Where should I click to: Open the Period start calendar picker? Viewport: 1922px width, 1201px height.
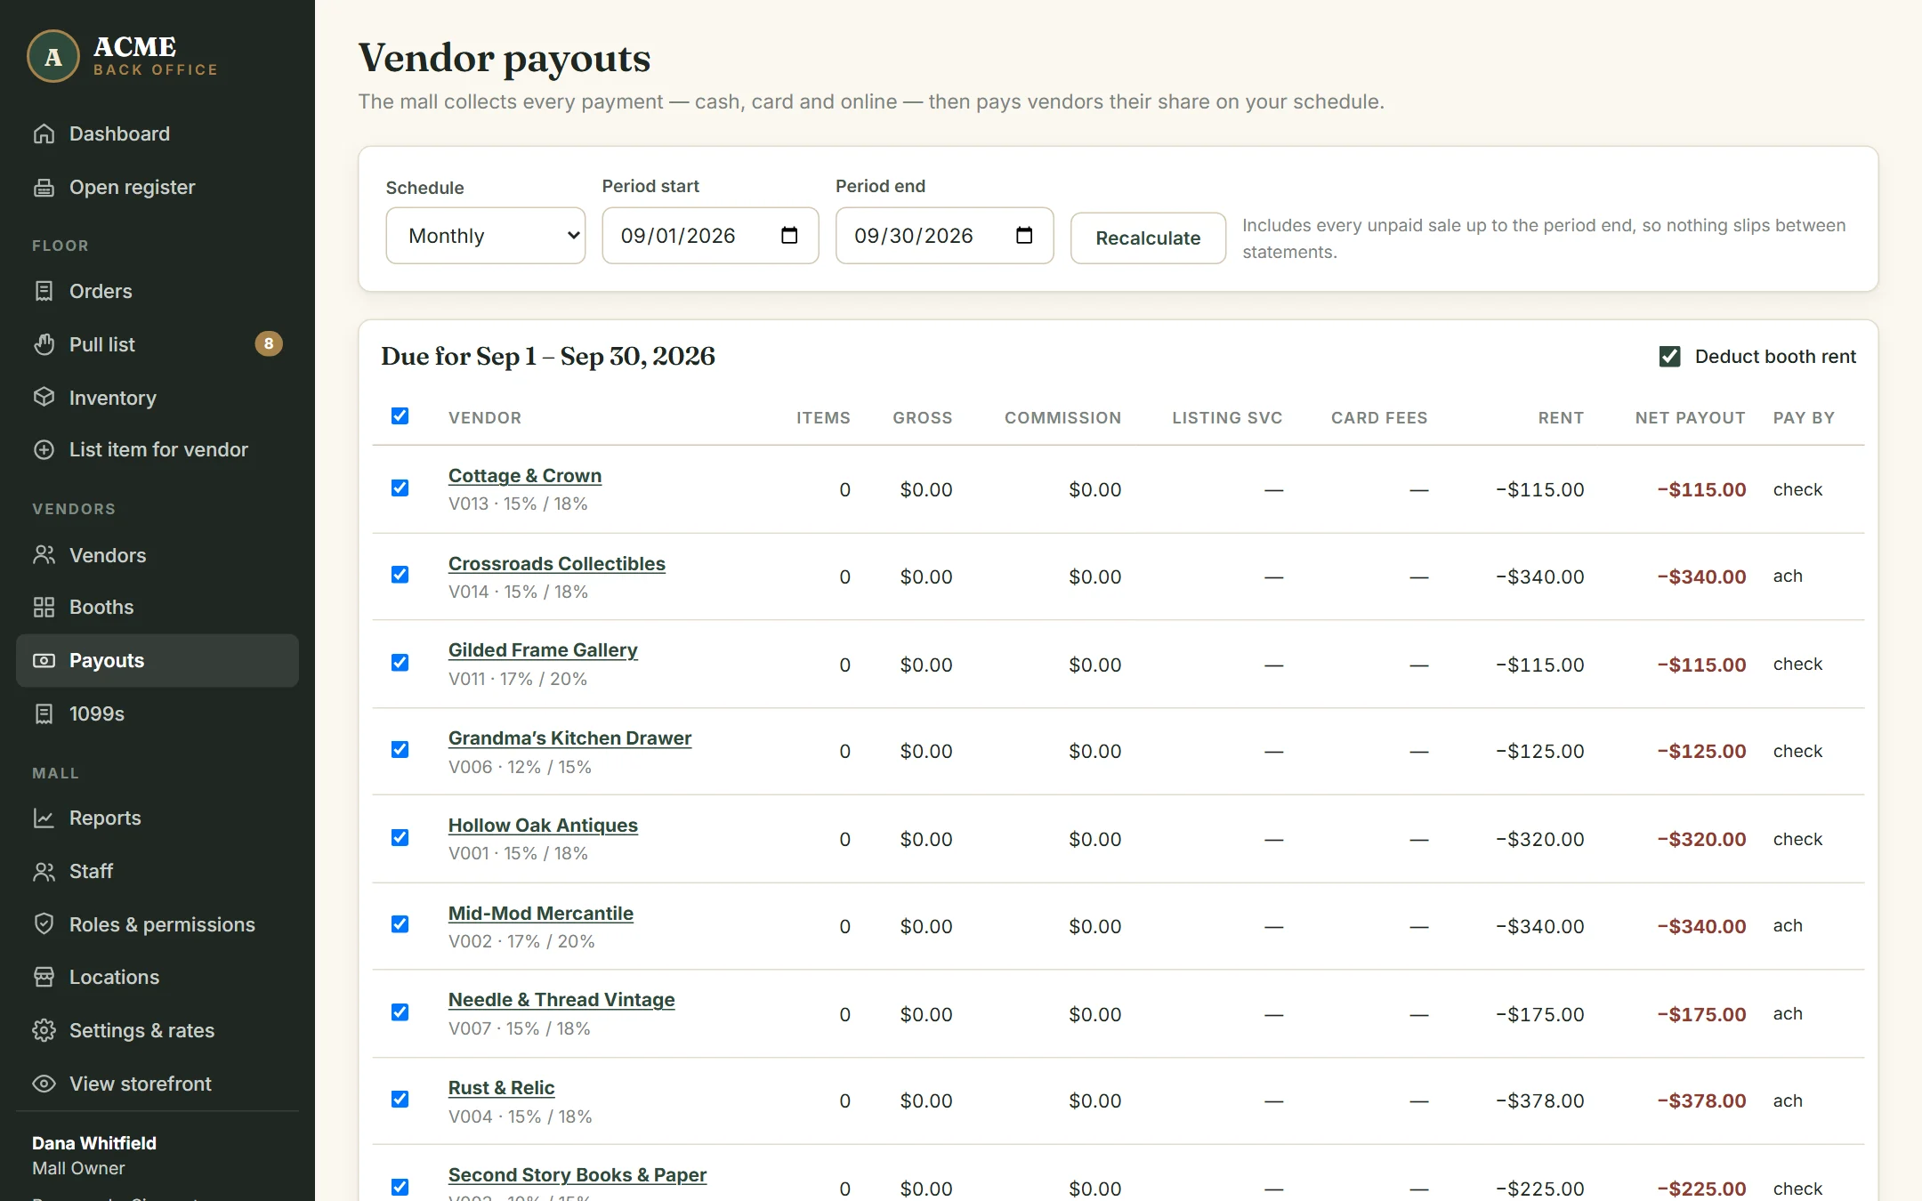click(x=789, y=235)
